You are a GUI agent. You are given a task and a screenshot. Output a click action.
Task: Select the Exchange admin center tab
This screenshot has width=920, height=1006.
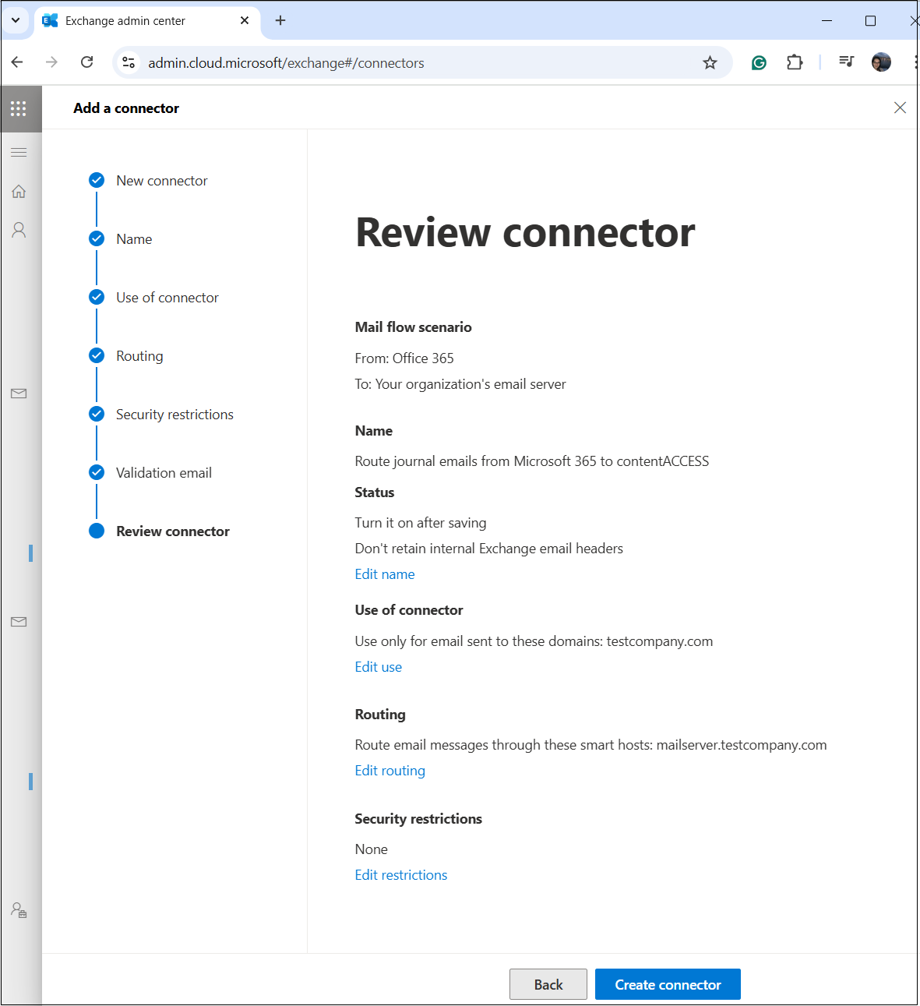click(x=146, y=21)
